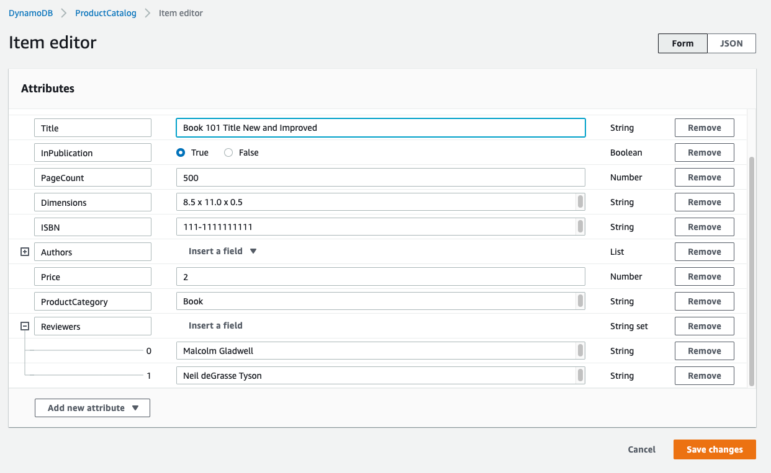Cancel item editing
The height and width of the screenshot is (473, 771).
(642, 449)
